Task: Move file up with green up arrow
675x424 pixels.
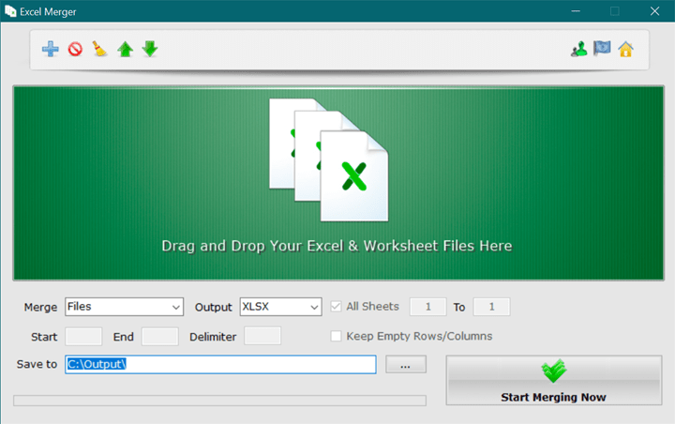Action: pos(126,49)
